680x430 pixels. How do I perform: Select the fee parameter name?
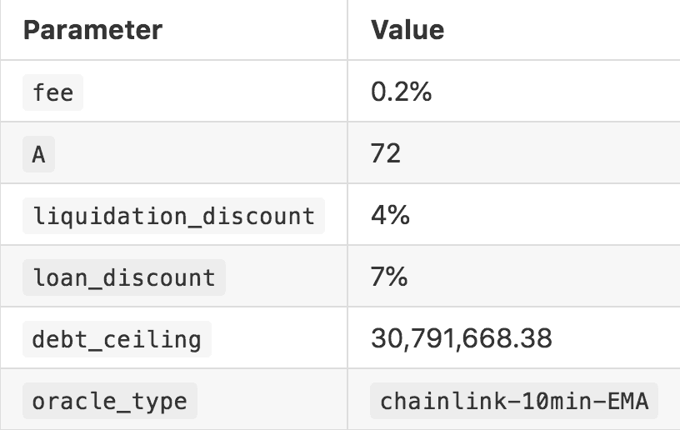[x=53, y=92]
